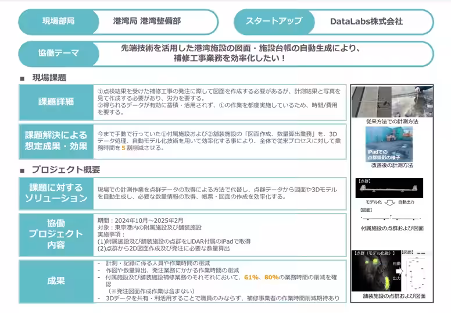Open the iPadでの点群撮影 photo
451x313 pixels.
coord(389,144)
